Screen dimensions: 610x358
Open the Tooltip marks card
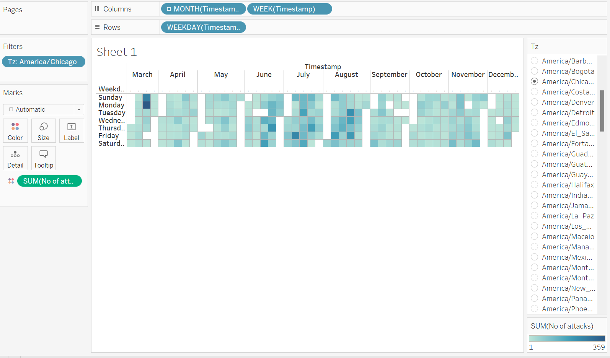[x=43, y=158]
